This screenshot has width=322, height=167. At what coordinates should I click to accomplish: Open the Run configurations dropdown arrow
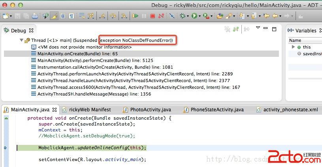200,16
